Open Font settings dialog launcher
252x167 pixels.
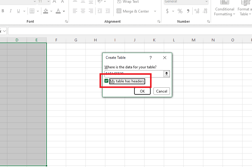point(66,21)
